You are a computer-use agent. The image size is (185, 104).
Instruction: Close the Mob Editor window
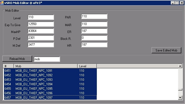pos(182,3)
